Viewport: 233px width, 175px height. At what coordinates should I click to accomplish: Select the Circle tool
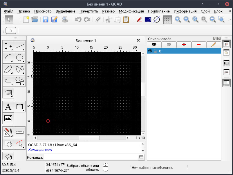20,58
